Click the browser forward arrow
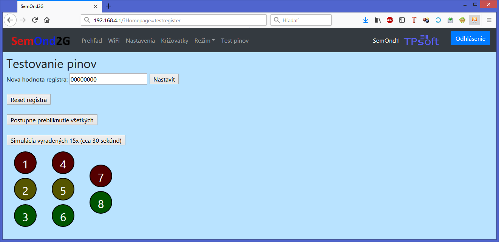The height and width of the screenshot is (242, 499). (x=23, y=20)
